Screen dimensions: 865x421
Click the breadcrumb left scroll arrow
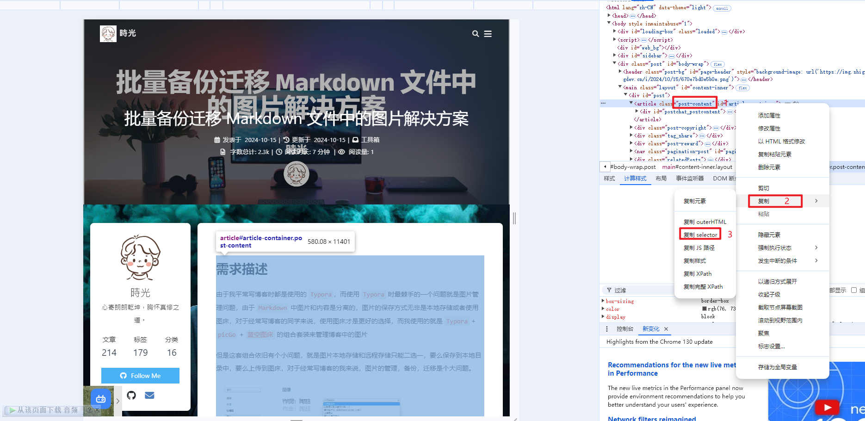point(605,167)
